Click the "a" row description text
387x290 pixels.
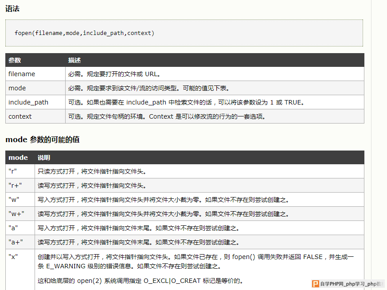click(x=139, y=228)
